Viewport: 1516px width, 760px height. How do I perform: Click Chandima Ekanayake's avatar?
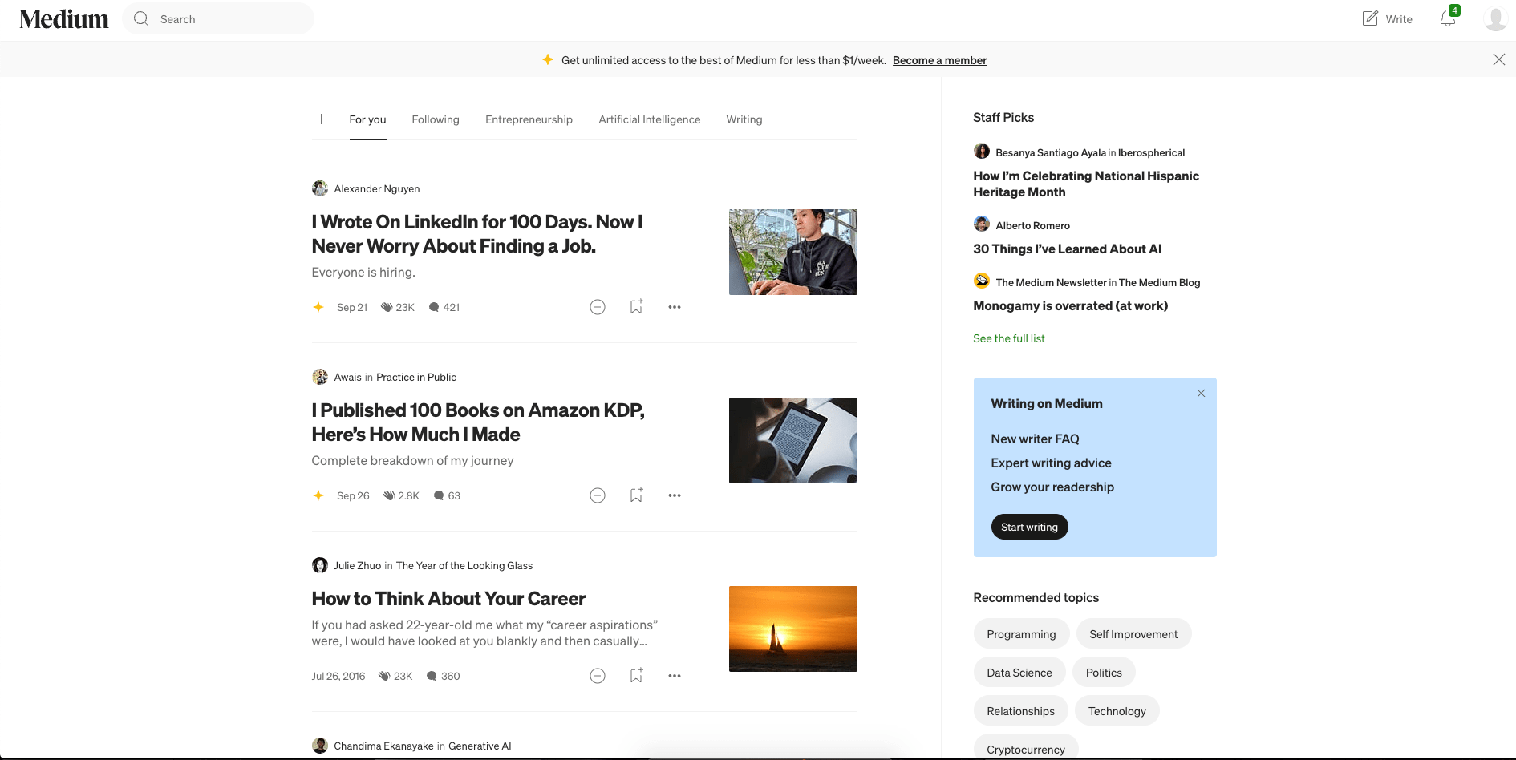coord(320,746)
